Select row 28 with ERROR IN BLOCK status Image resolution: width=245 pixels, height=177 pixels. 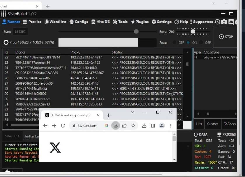93,89
